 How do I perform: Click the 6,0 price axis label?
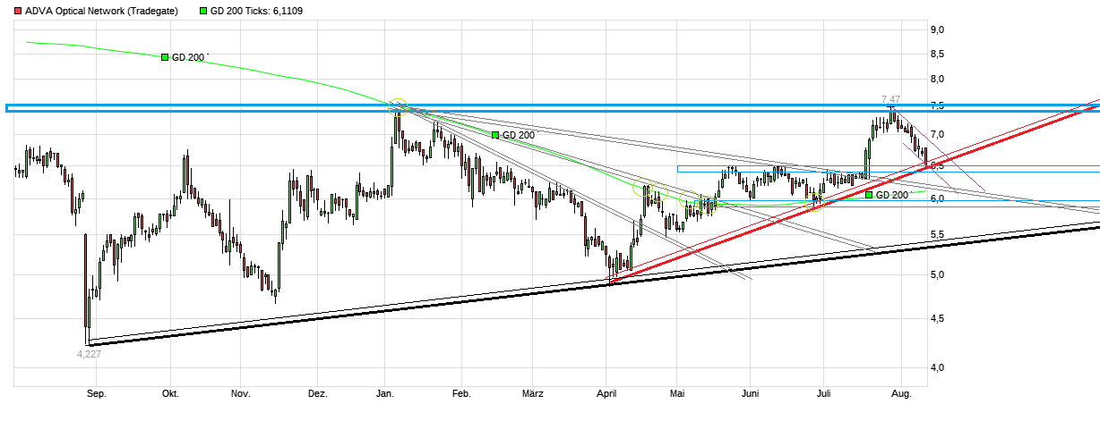938,198
